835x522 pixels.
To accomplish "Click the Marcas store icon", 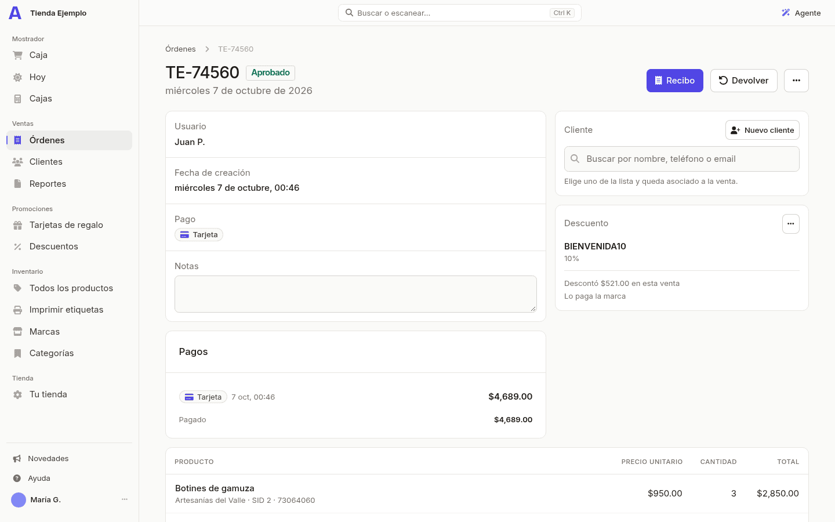I will pos(17,332).
